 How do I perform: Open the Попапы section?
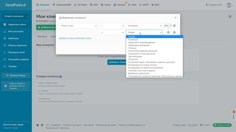click(x=119, y=5)
